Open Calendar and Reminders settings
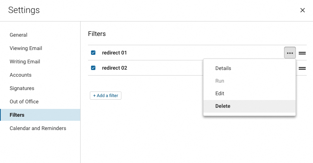313x163 pixels. (38, 129)
